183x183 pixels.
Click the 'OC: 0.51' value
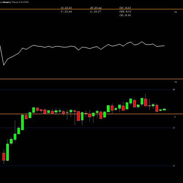[x=125, y=8]
